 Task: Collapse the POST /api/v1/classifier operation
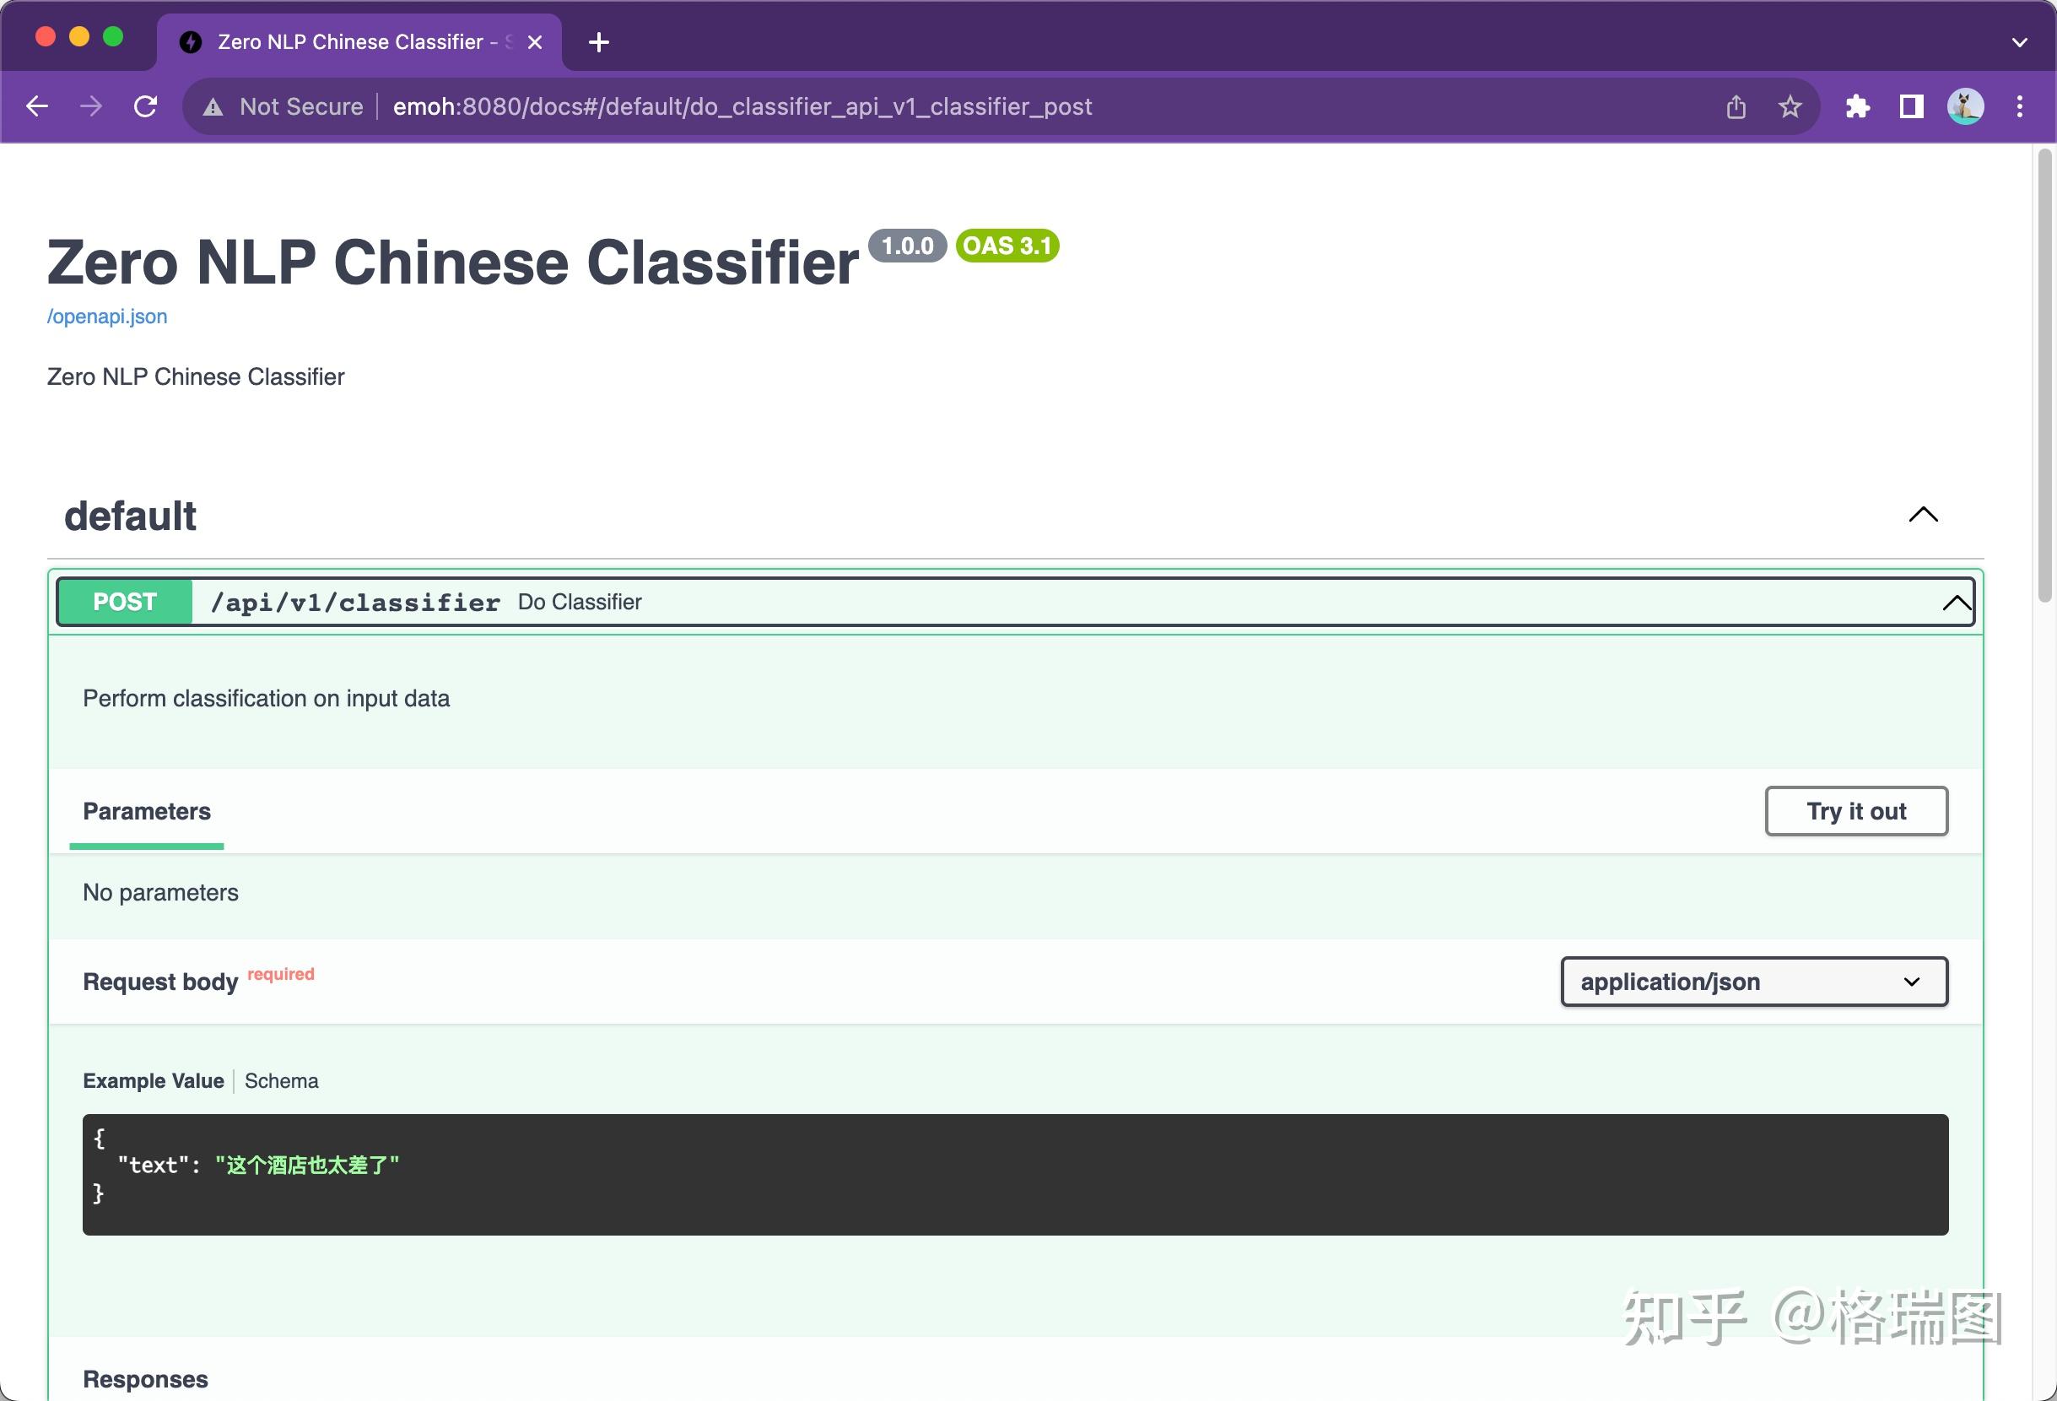click(x=1955, y=603)
